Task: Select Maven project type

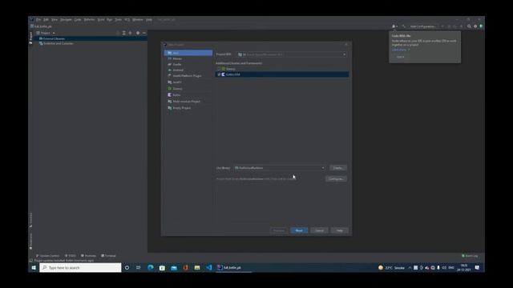Action: pyautogui.click(x=188, y=58)
